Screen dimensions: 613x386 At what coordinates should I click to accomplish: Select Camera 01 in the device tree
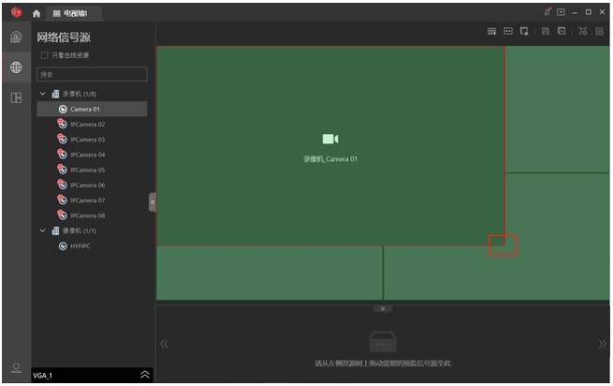(x=84, y=109)
